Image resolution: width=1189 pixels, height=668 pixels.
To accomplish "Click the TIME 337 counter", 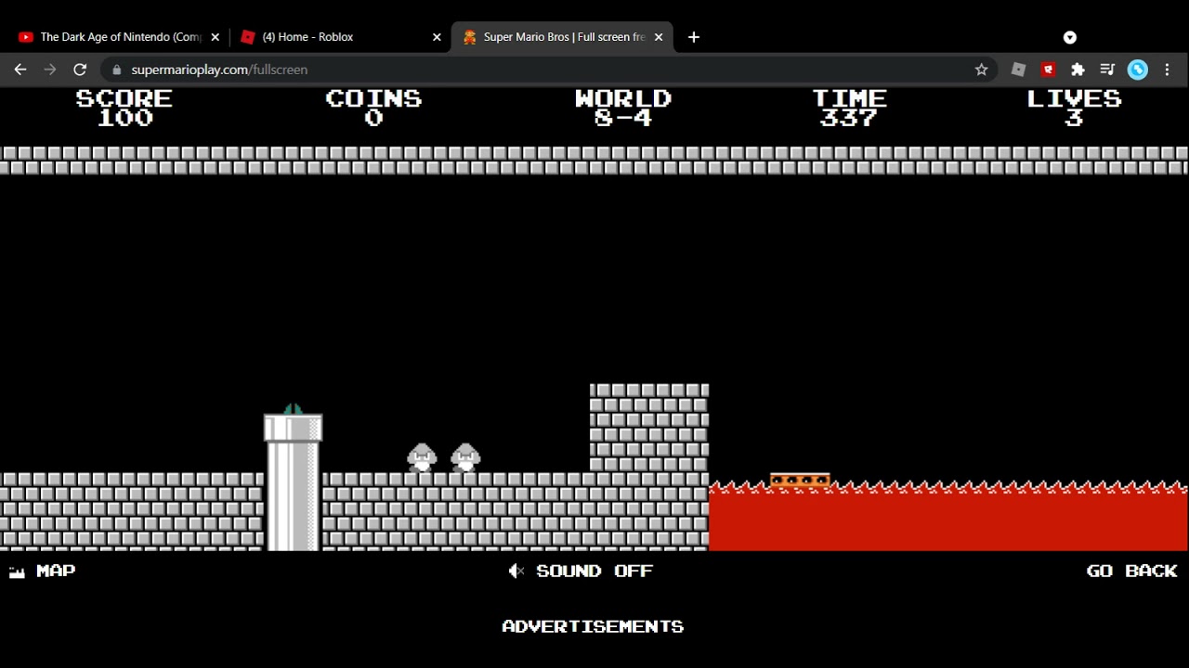I will pyautogui.click(x=849, y=108).
